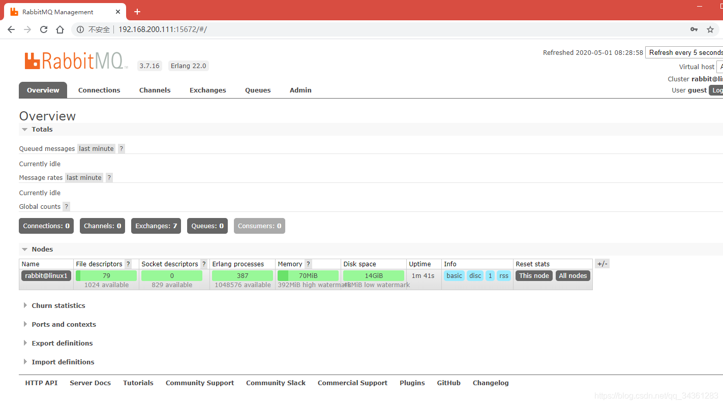Open the Server Docs footer link
The width and height of the screenshot is (723, 405).
[91, 383]
